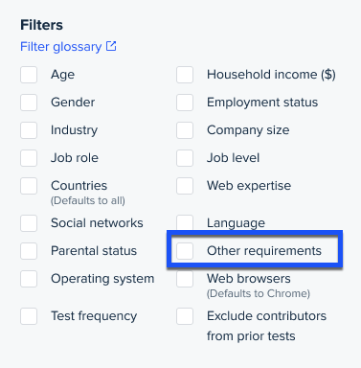Select the Job level filter checkbox
This screenshot has height=368, width=361.
(185, 158)
